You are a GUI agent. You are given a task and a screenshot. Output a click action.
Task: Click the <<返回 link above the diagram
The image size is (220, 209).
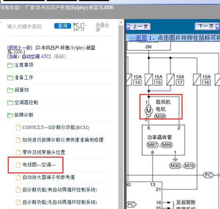pos(138,38)
